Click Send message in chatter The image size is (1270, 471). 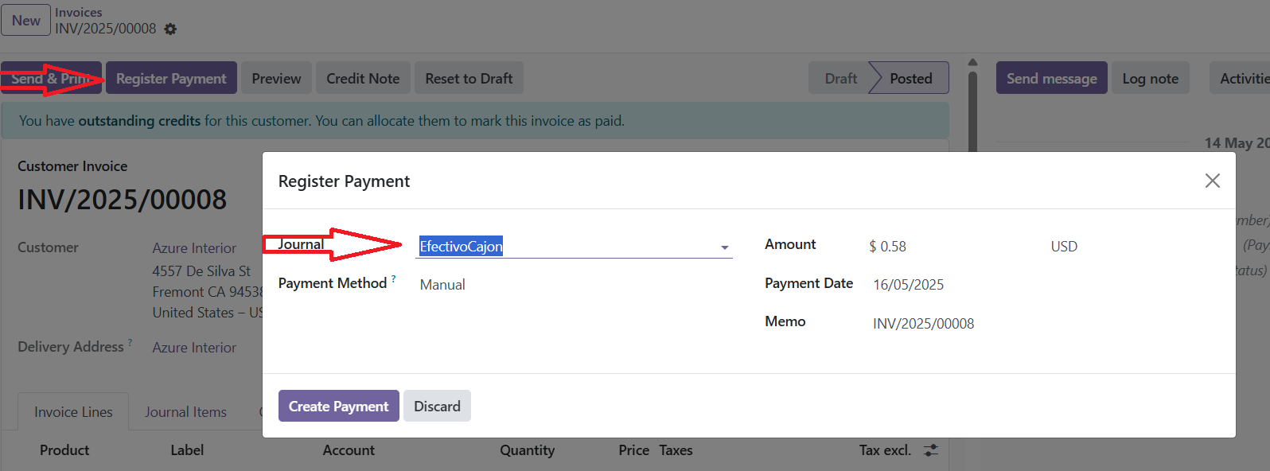1051,78
